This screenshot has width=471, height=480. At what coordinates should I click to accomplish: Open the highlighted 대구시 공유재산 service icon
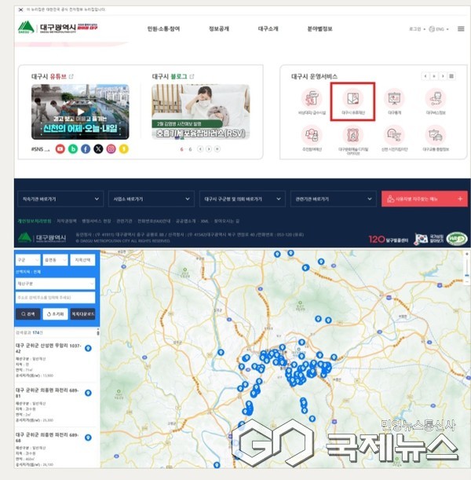(352, 100)
